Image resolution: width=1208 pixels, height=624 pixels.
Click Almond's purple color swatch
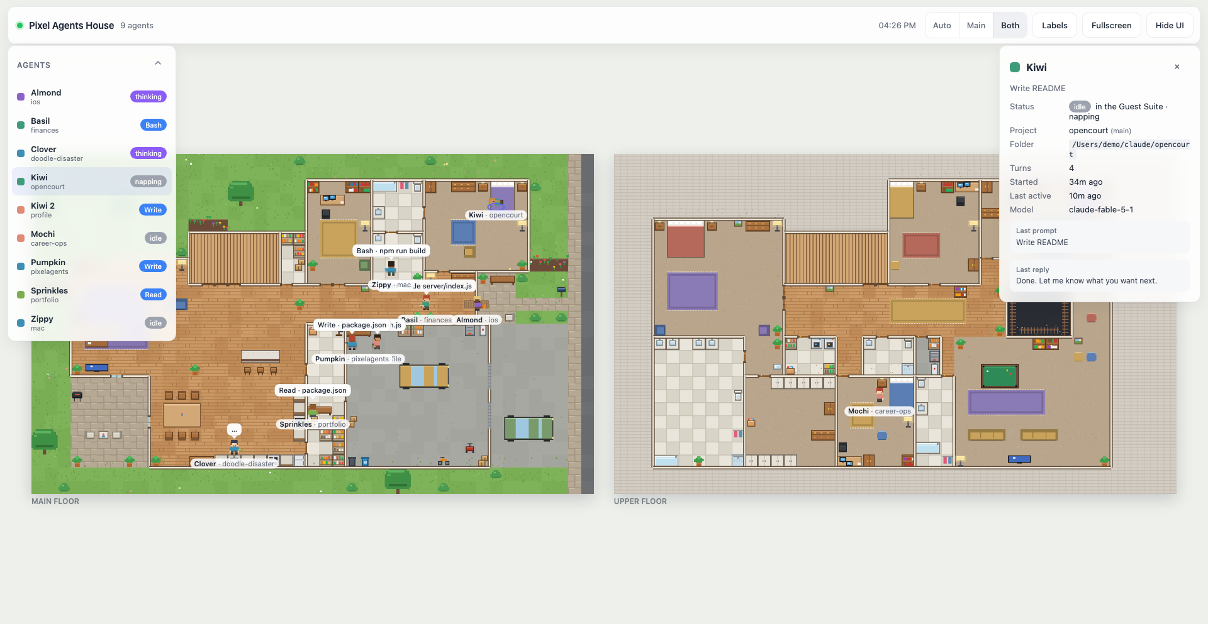pyautogui.click(x=21, y=97)
